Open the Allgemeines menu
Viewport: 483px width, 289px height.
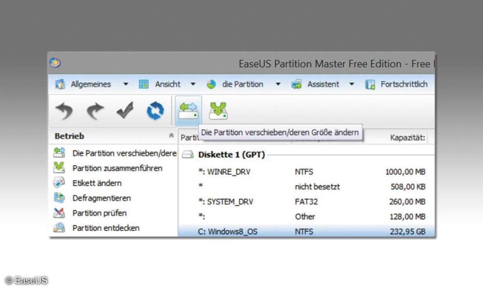click(91, 84)
